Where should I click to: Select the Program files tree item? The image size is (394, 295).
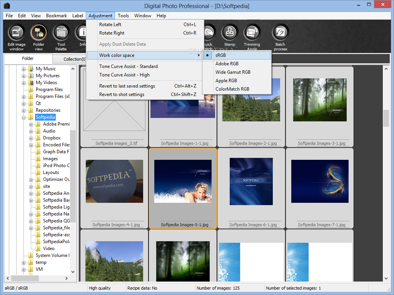tap(49, 89)
